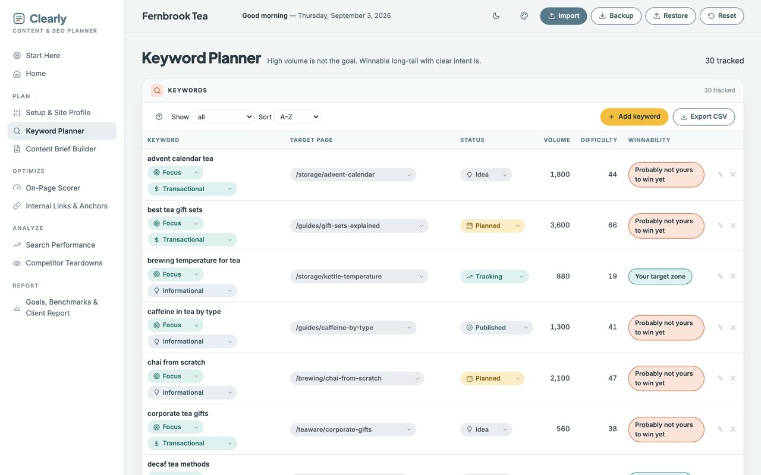Click the 'decaf tea methods' keyword

pyautogui.click(x=178, y=464)
